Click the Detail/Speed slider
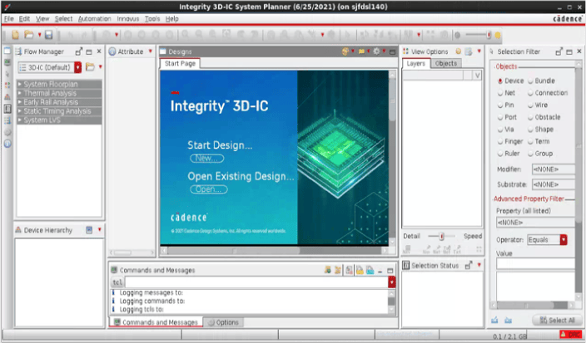586x343 pixels. click(441, 236)
